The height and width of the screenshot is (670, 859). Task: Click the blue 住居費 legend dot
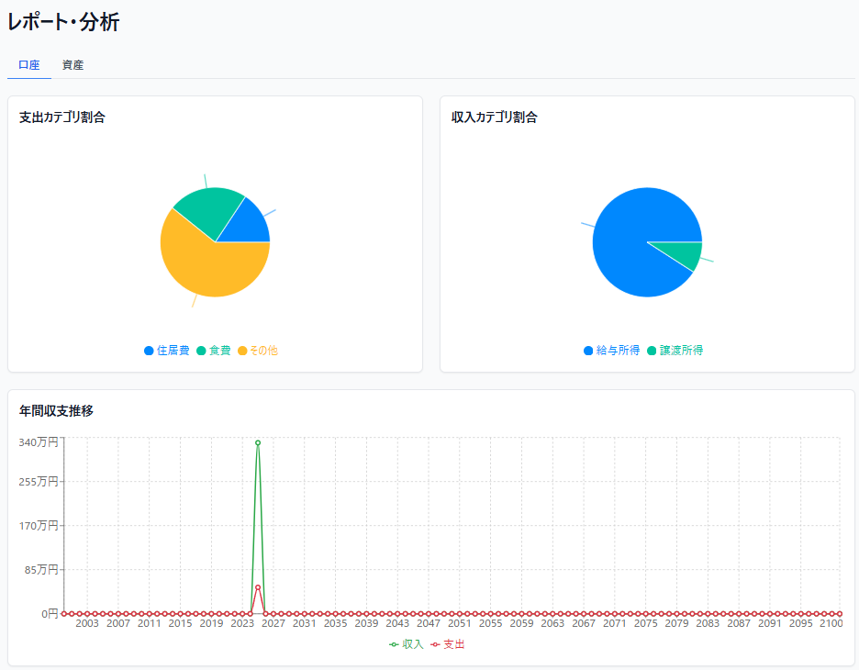pos(149,351)
